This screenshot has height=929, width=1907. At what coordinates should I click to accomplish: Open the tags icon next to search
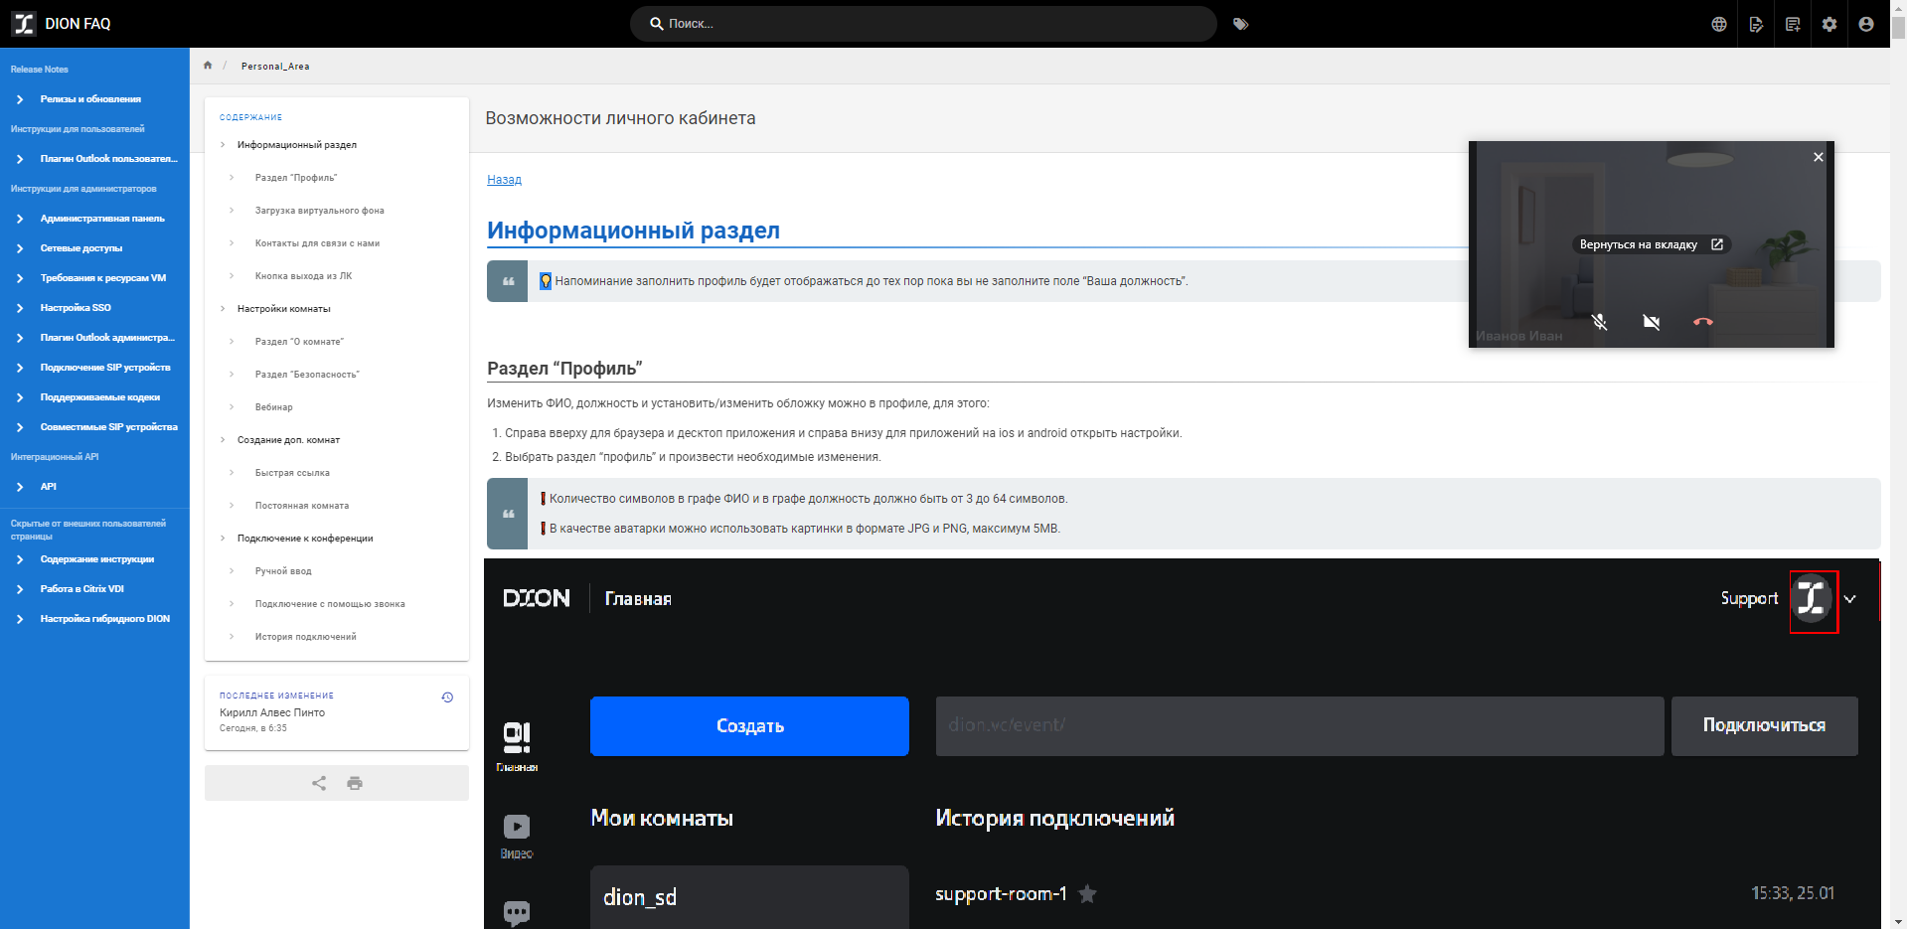[1240, 24]
